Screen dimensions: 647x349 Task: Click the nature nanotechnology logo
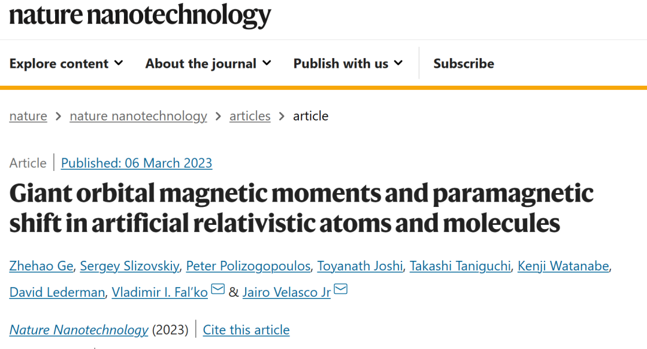(140, 16)
